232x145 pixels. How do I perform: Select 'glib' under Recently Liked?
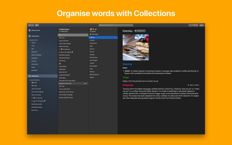[x=32, y=49]
